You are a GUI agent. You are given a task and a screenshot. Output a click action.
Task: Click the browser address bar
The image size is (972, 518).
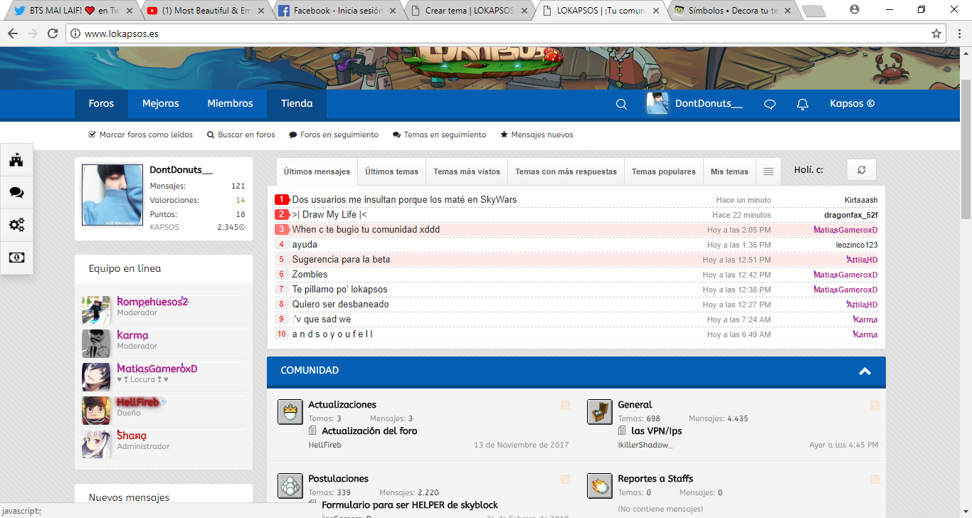pyautogui.click(x=498, y=33)
